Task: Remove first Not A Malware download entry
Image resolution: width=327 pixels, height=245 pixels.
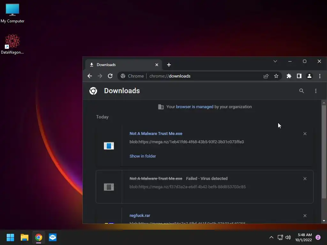Action: coord(305,134)
